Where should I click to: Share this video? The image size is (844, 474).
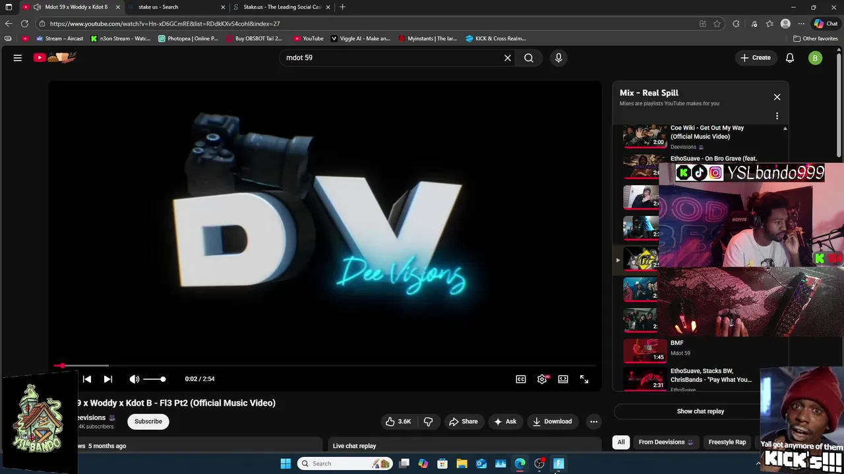[x=463, y=421]
